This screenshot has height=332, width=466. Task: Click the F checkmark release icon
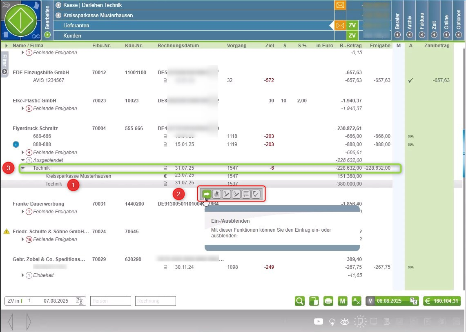point(256,194)
